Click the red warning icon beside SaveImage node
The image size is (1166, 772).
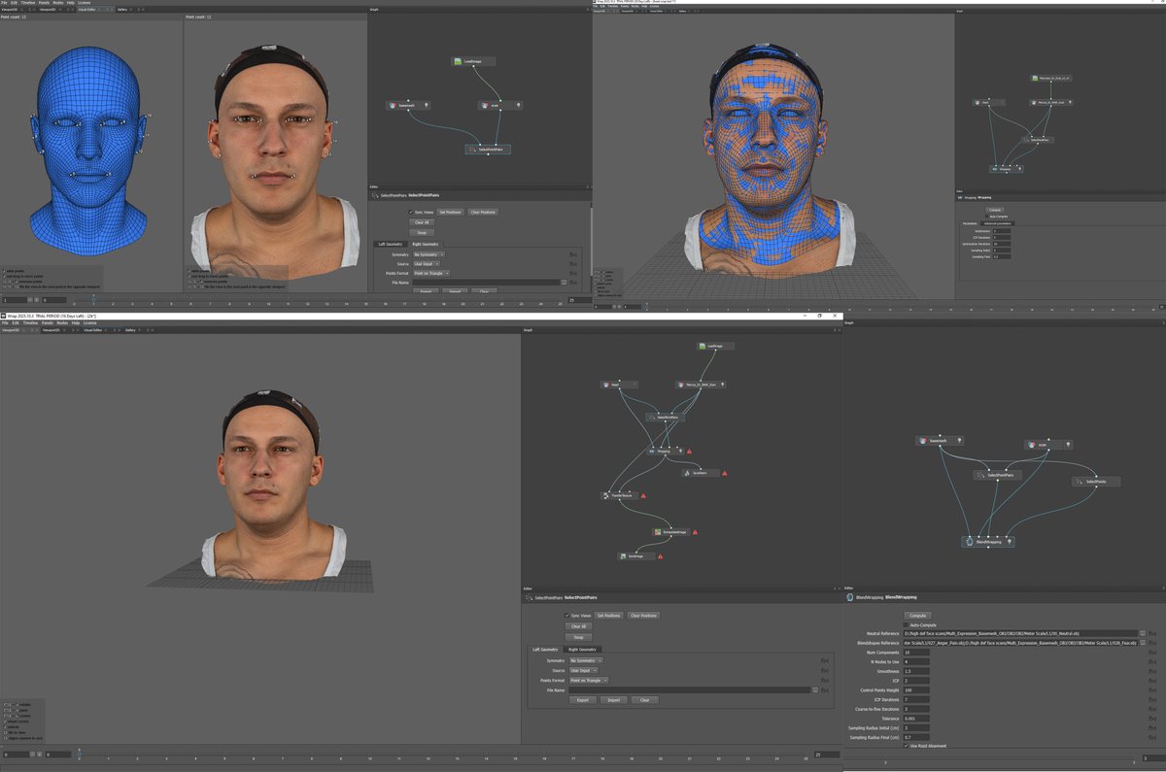coord(661,556)
